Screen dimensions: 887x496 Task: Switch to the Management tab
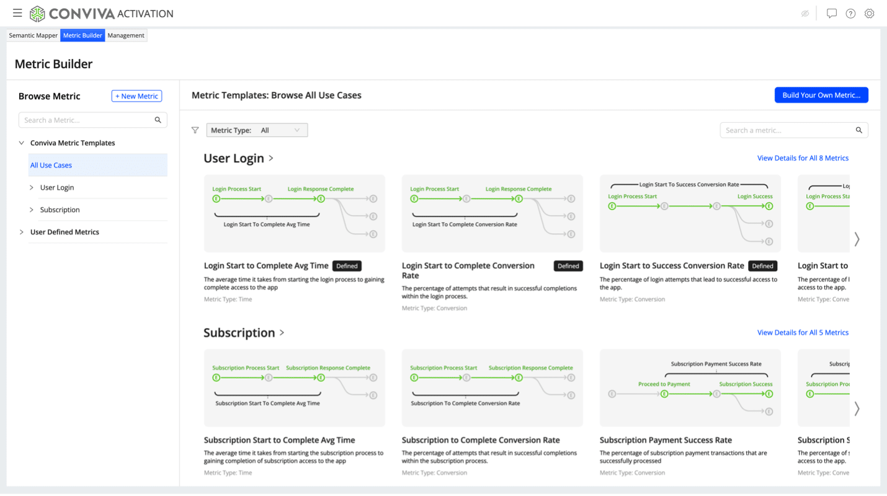126,35
